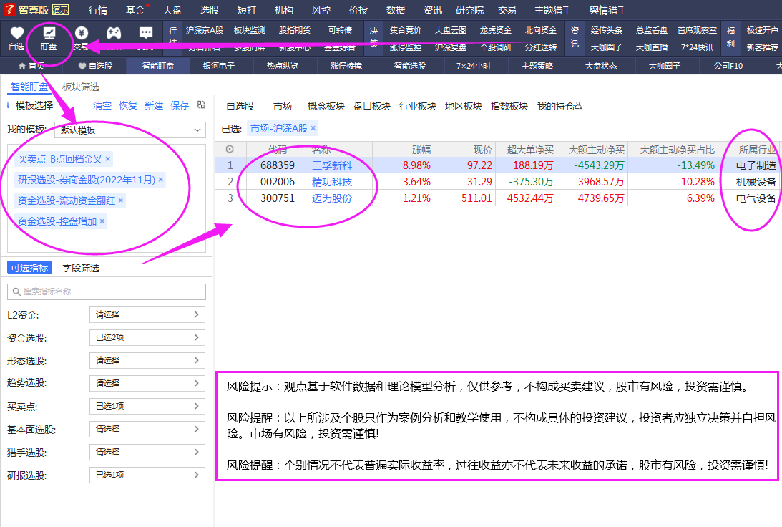Select the 概念板块 filter category

pos(326,106)
